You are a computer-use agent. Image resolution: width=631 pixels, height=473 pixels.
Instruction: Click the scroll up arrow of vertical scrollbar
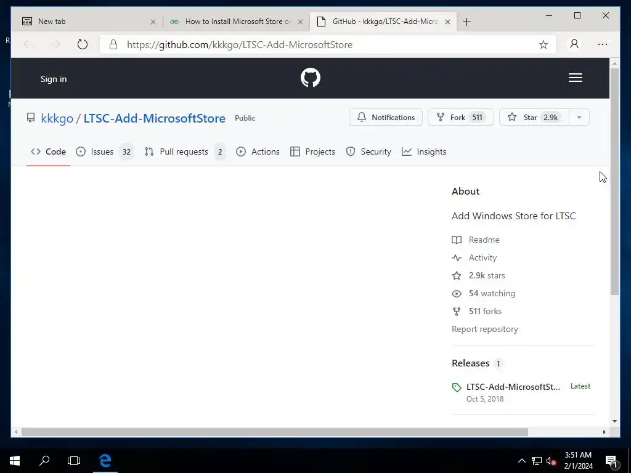tap(614, 63)
